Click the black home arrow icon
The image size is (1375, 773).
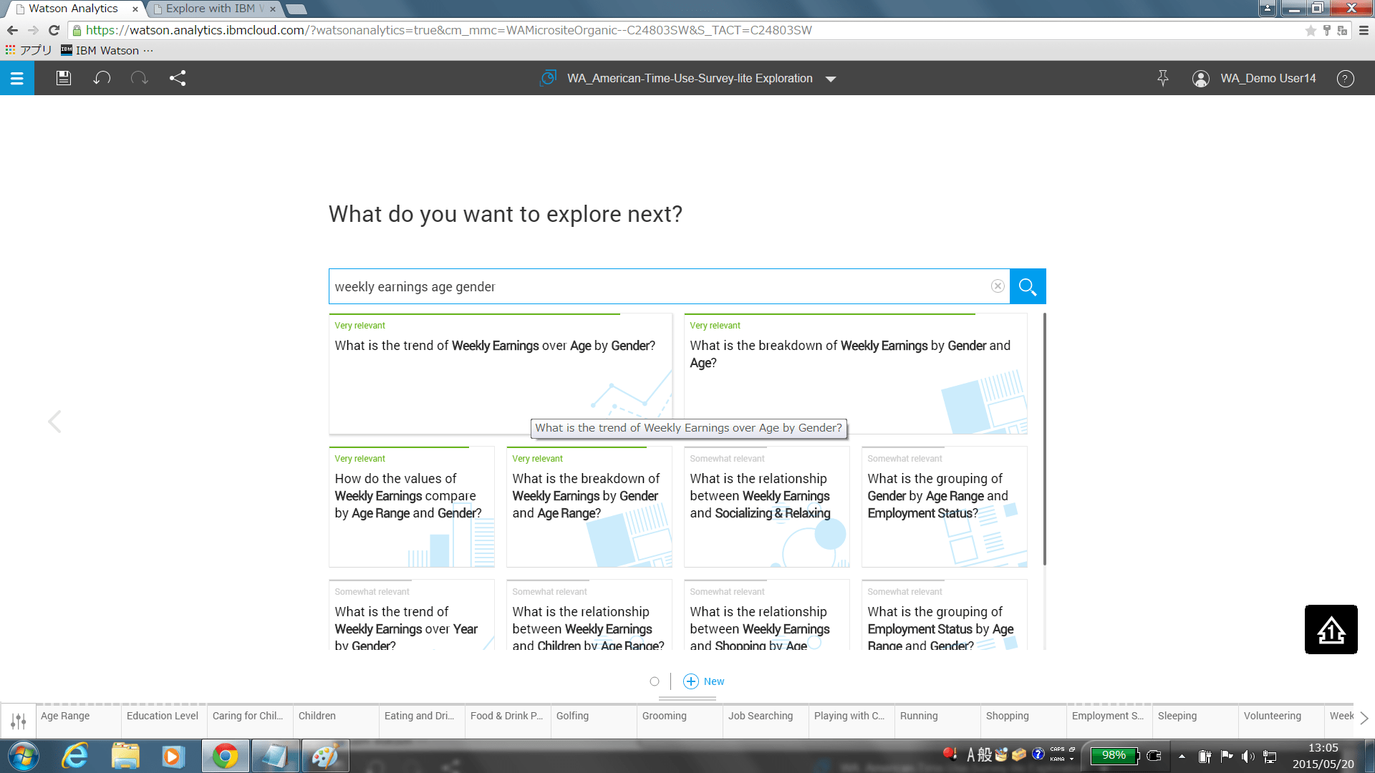[x=1331, y=630]
